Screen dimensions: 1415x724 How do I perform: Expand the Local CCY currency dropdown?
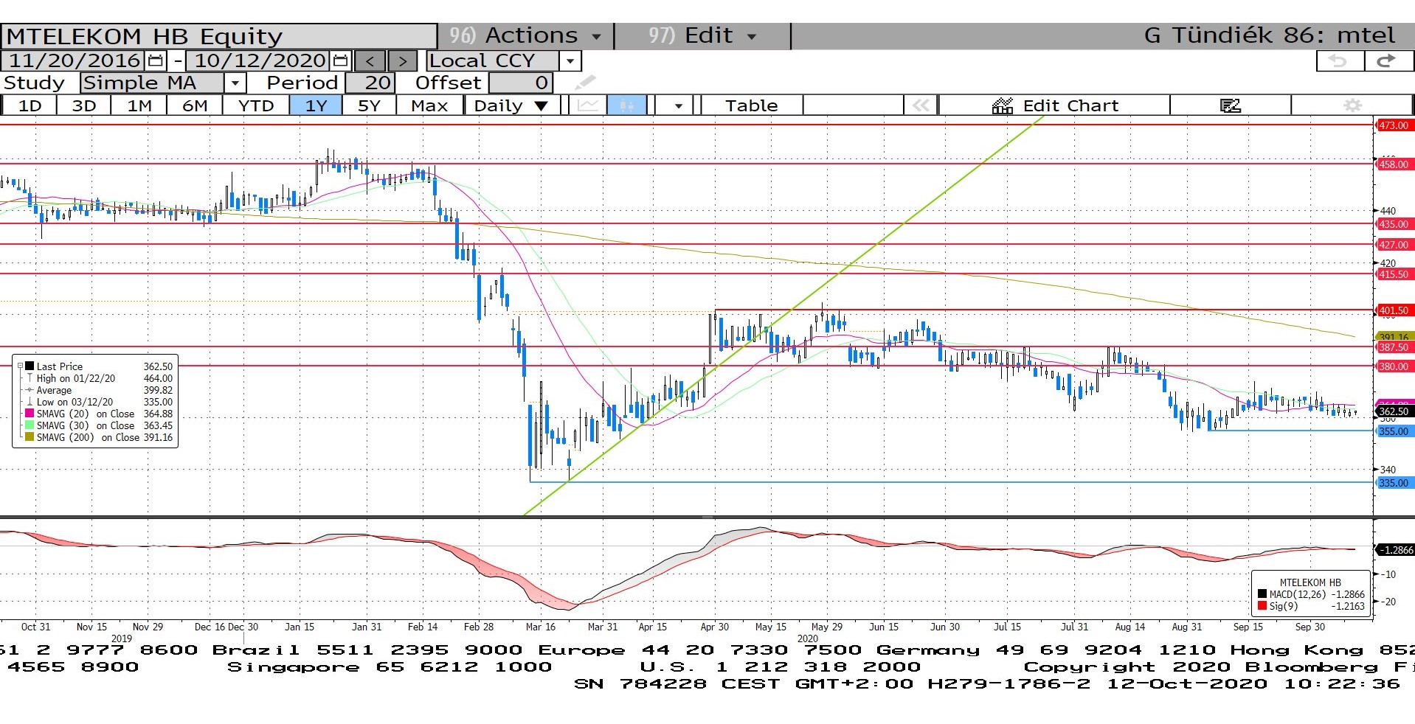tap(570, 60)
